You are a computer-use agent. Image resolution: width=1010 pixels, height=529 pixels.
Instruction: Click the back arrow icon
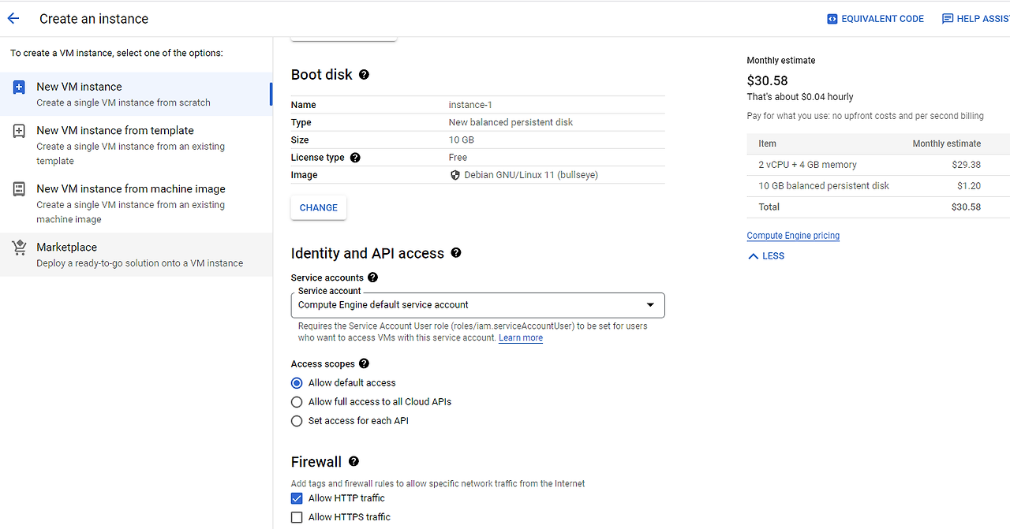click(13, 18)
